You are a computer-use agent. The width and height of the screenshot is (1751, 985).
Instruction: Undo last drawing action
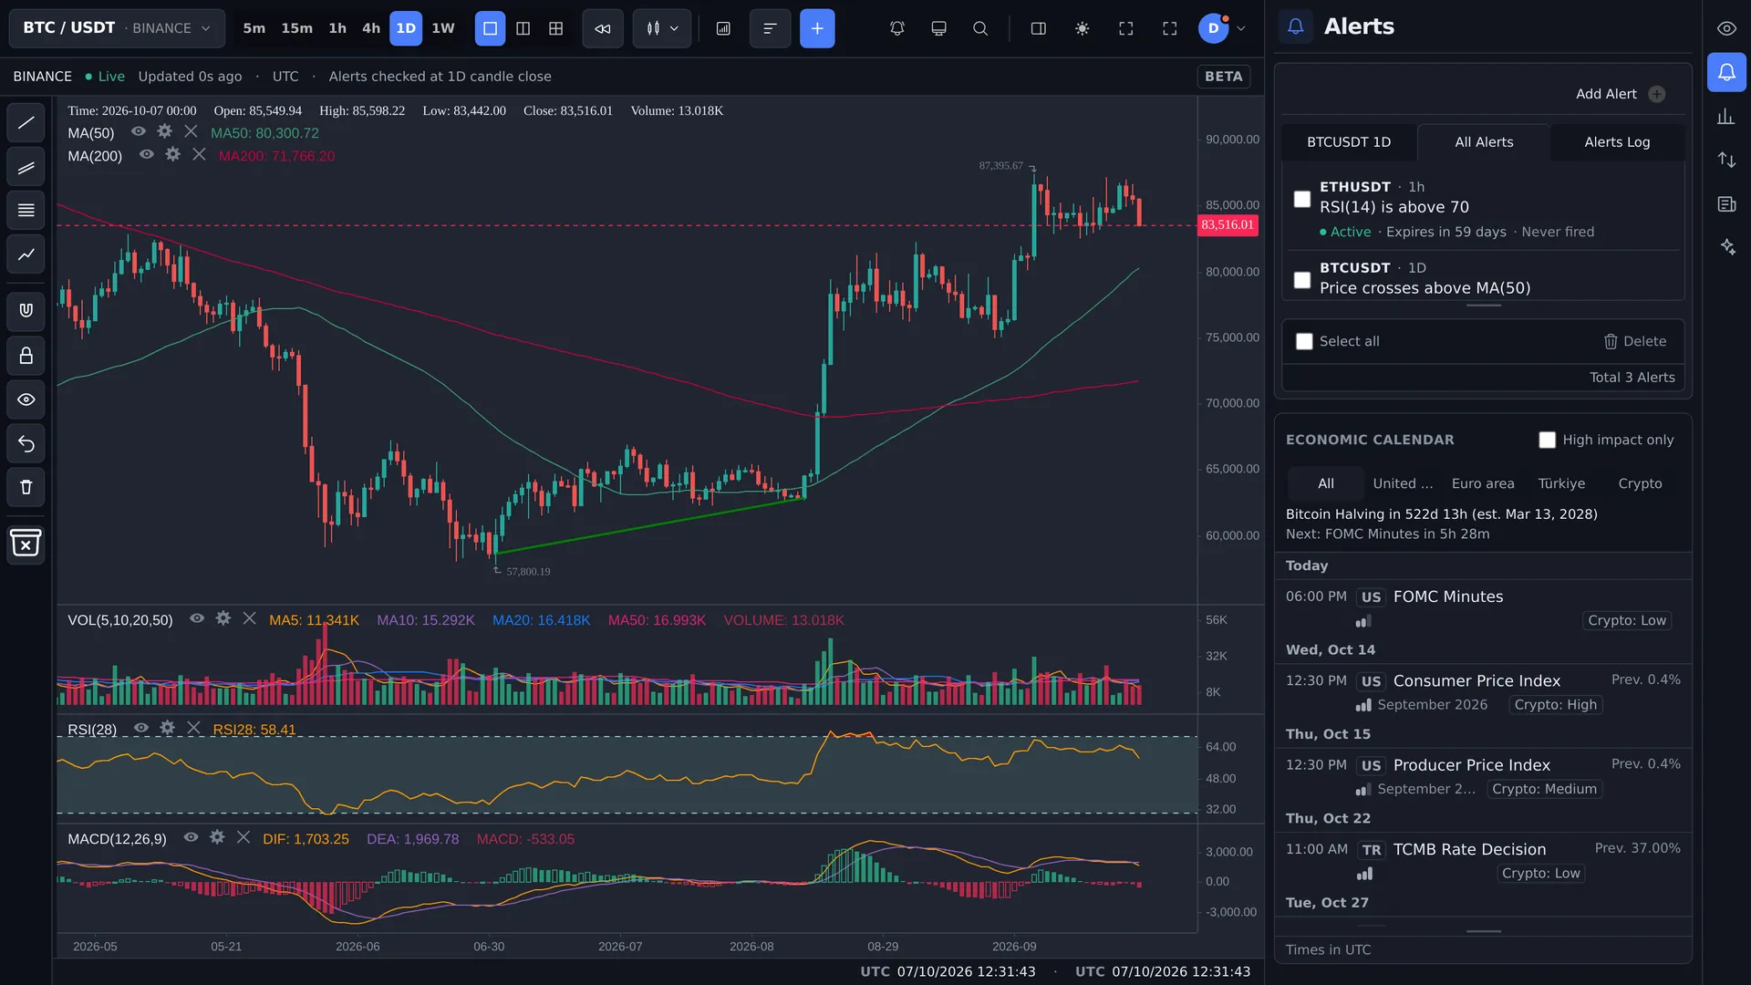tap(26, 444)
